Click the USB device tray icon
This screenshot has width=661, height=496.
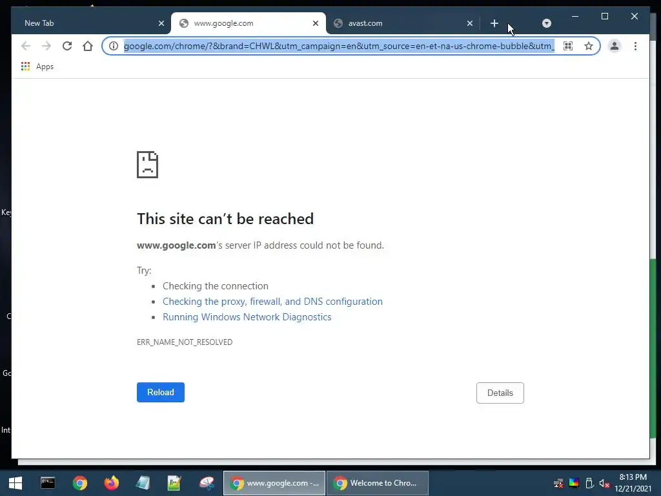(589, 483)
